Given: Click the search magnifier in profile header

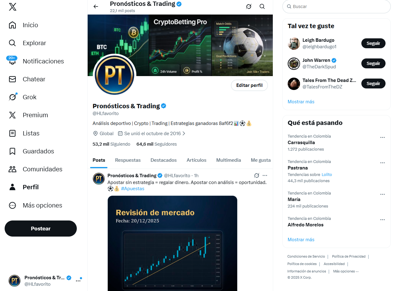Looking at the screenshot, I should coord(262,6).
